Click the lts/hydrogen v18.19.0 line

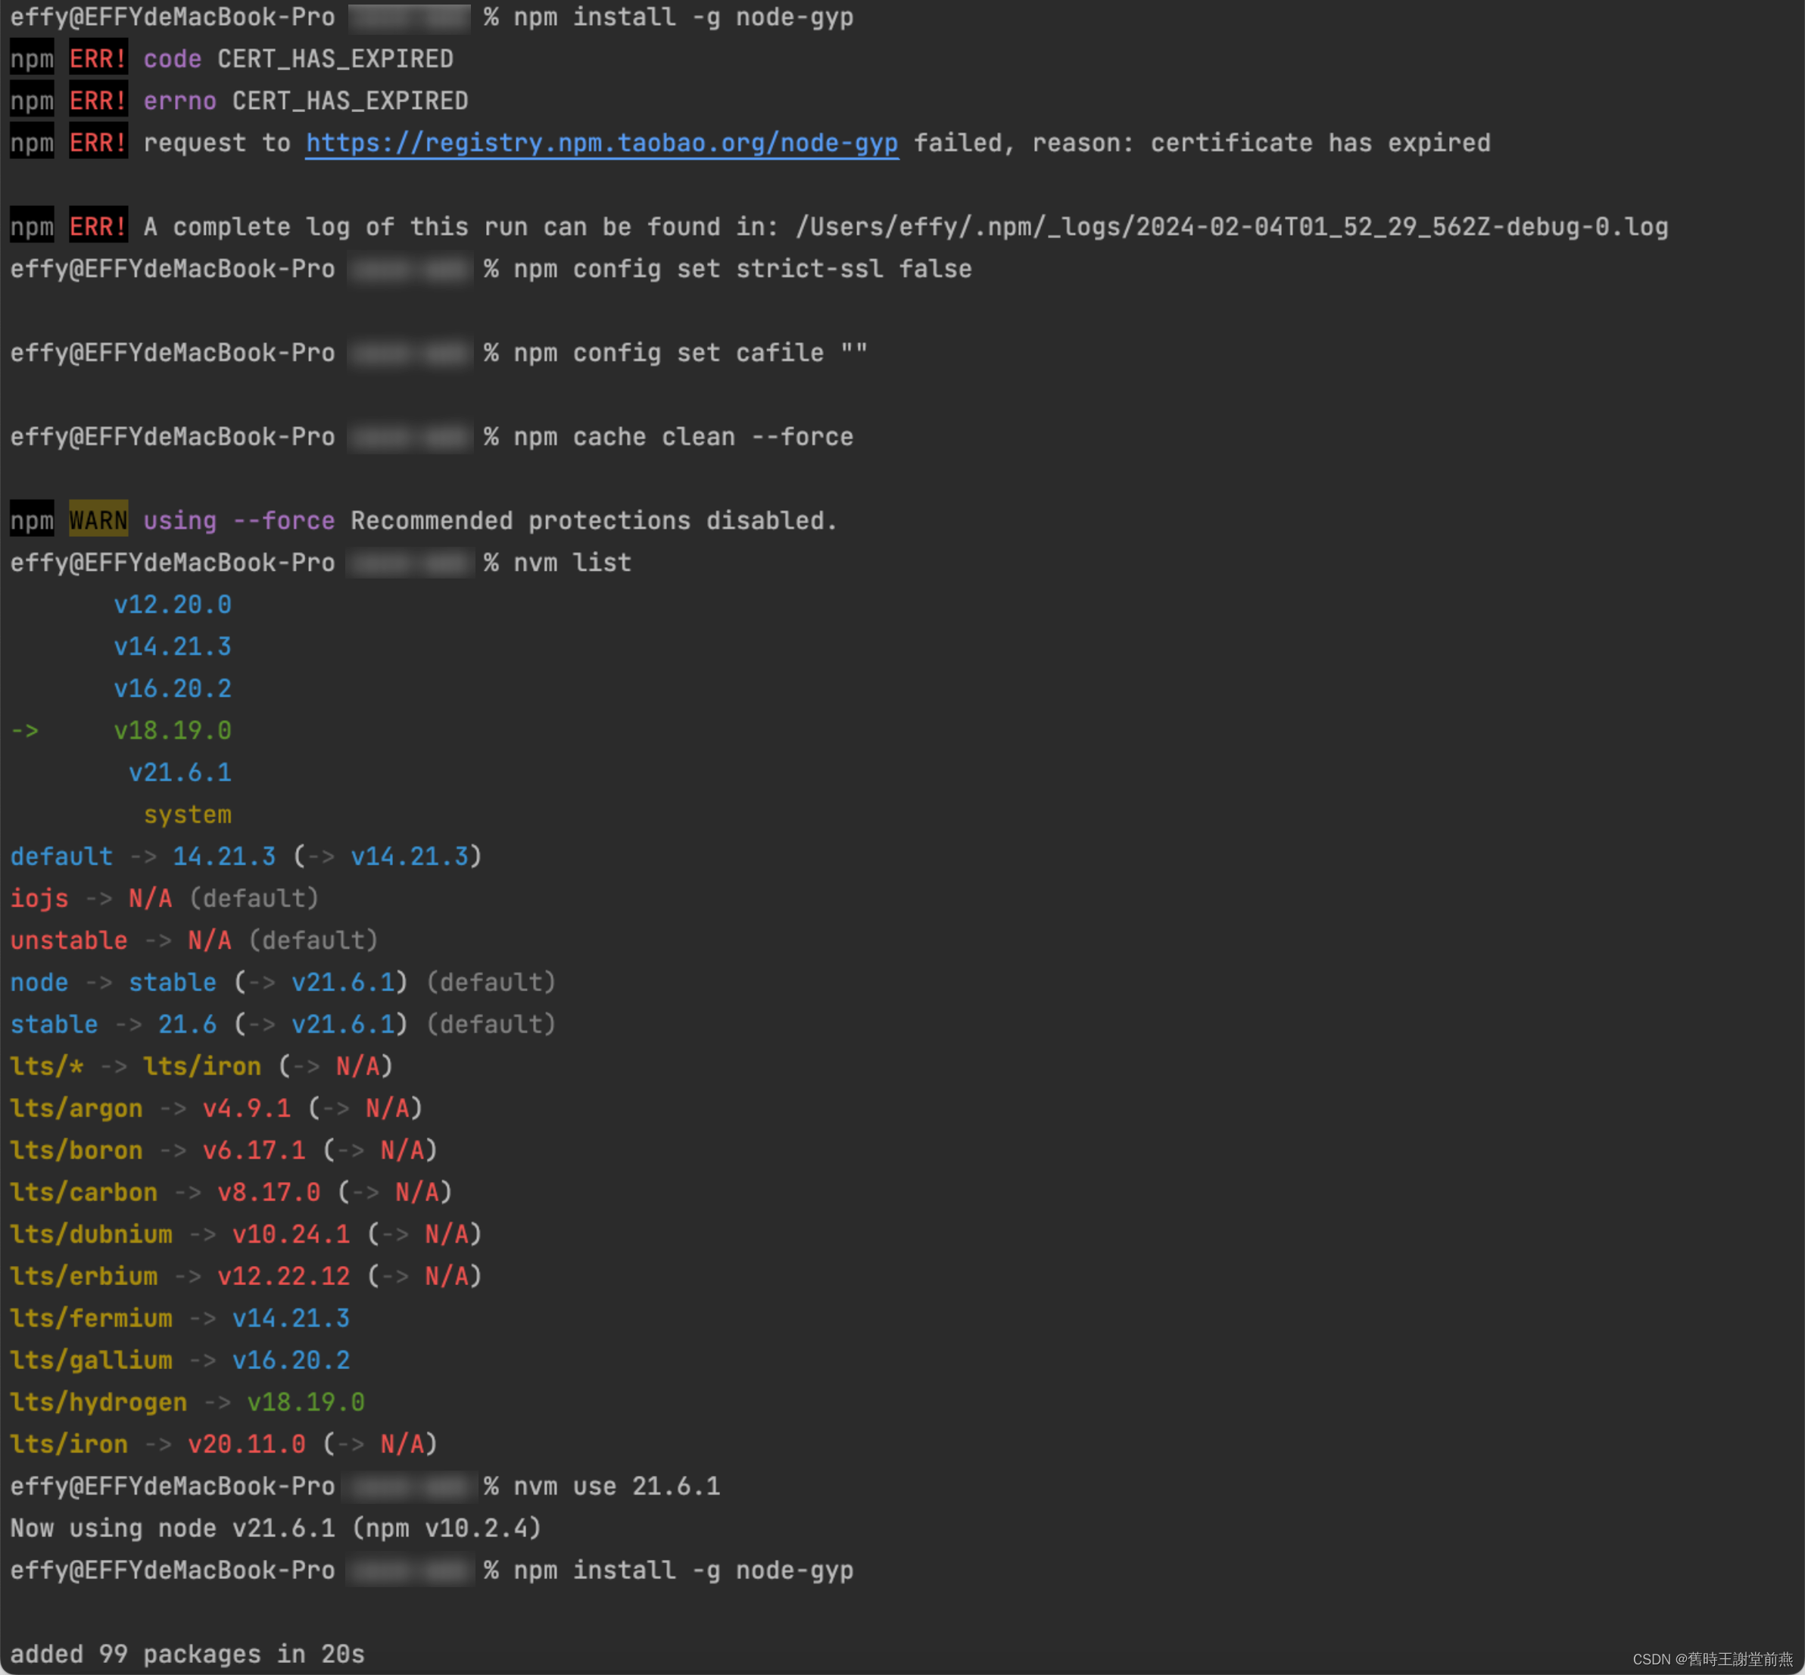pos(188,1402)
